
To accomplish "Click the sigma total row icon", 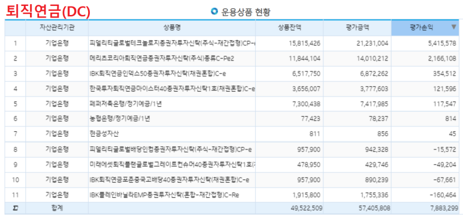I will [15, 208].
